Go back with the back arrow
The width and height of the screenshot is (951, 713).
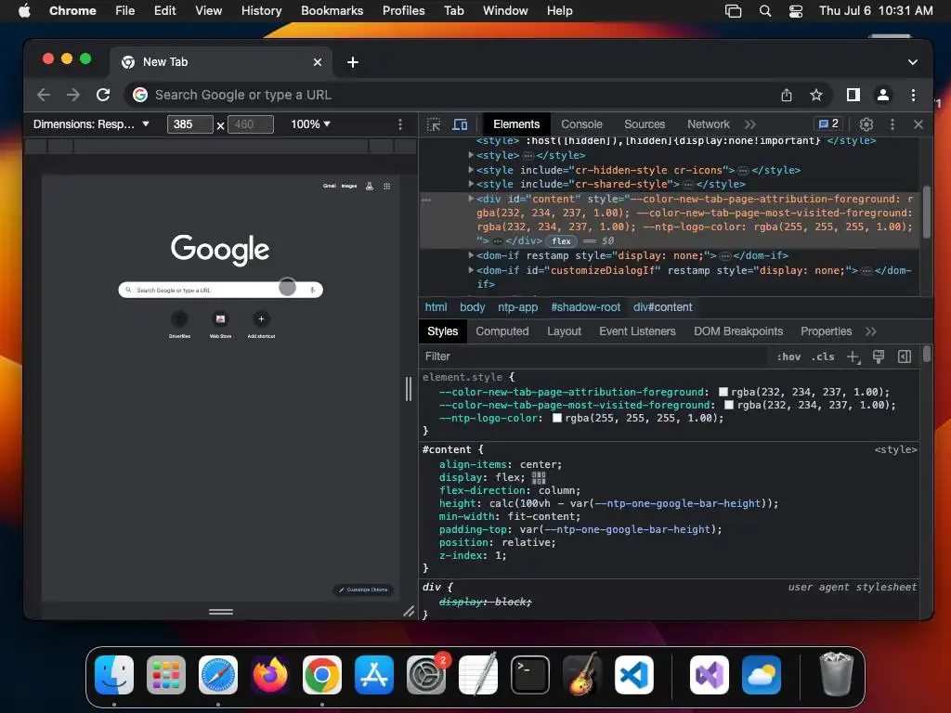tap(44, 96)
